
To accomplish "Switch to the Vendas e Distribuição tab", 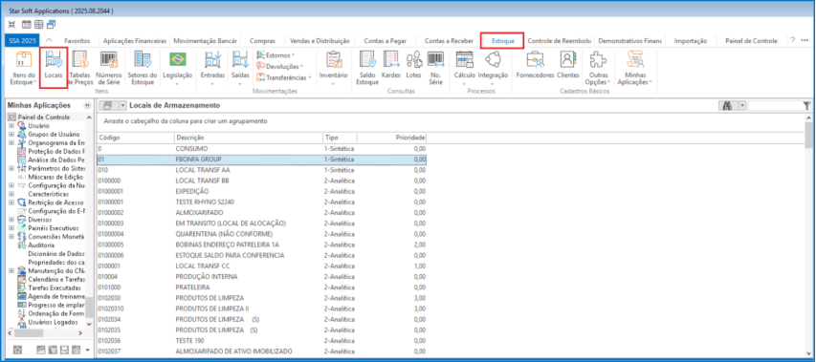I will [x=320, y=40].
